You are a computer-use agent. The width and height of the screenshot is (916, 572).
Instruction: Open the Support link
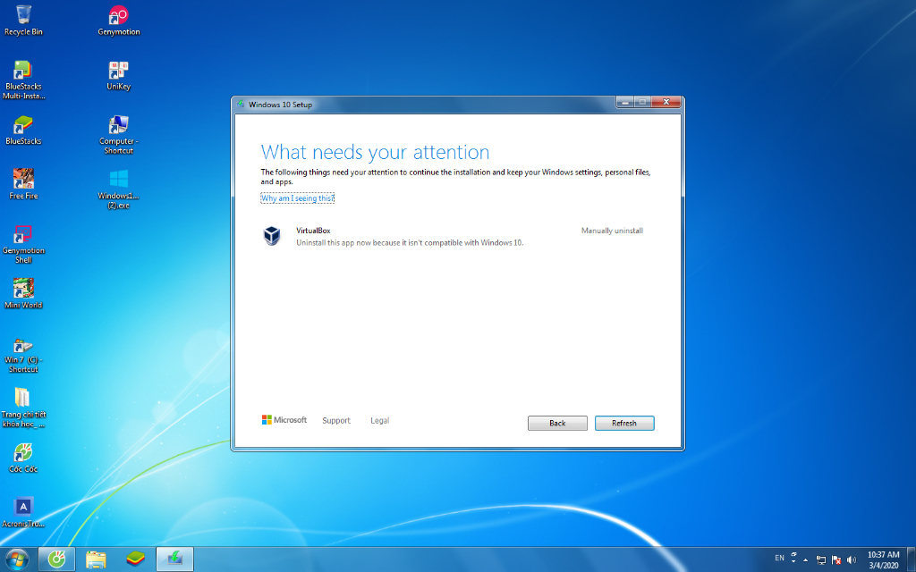(336, 420)
